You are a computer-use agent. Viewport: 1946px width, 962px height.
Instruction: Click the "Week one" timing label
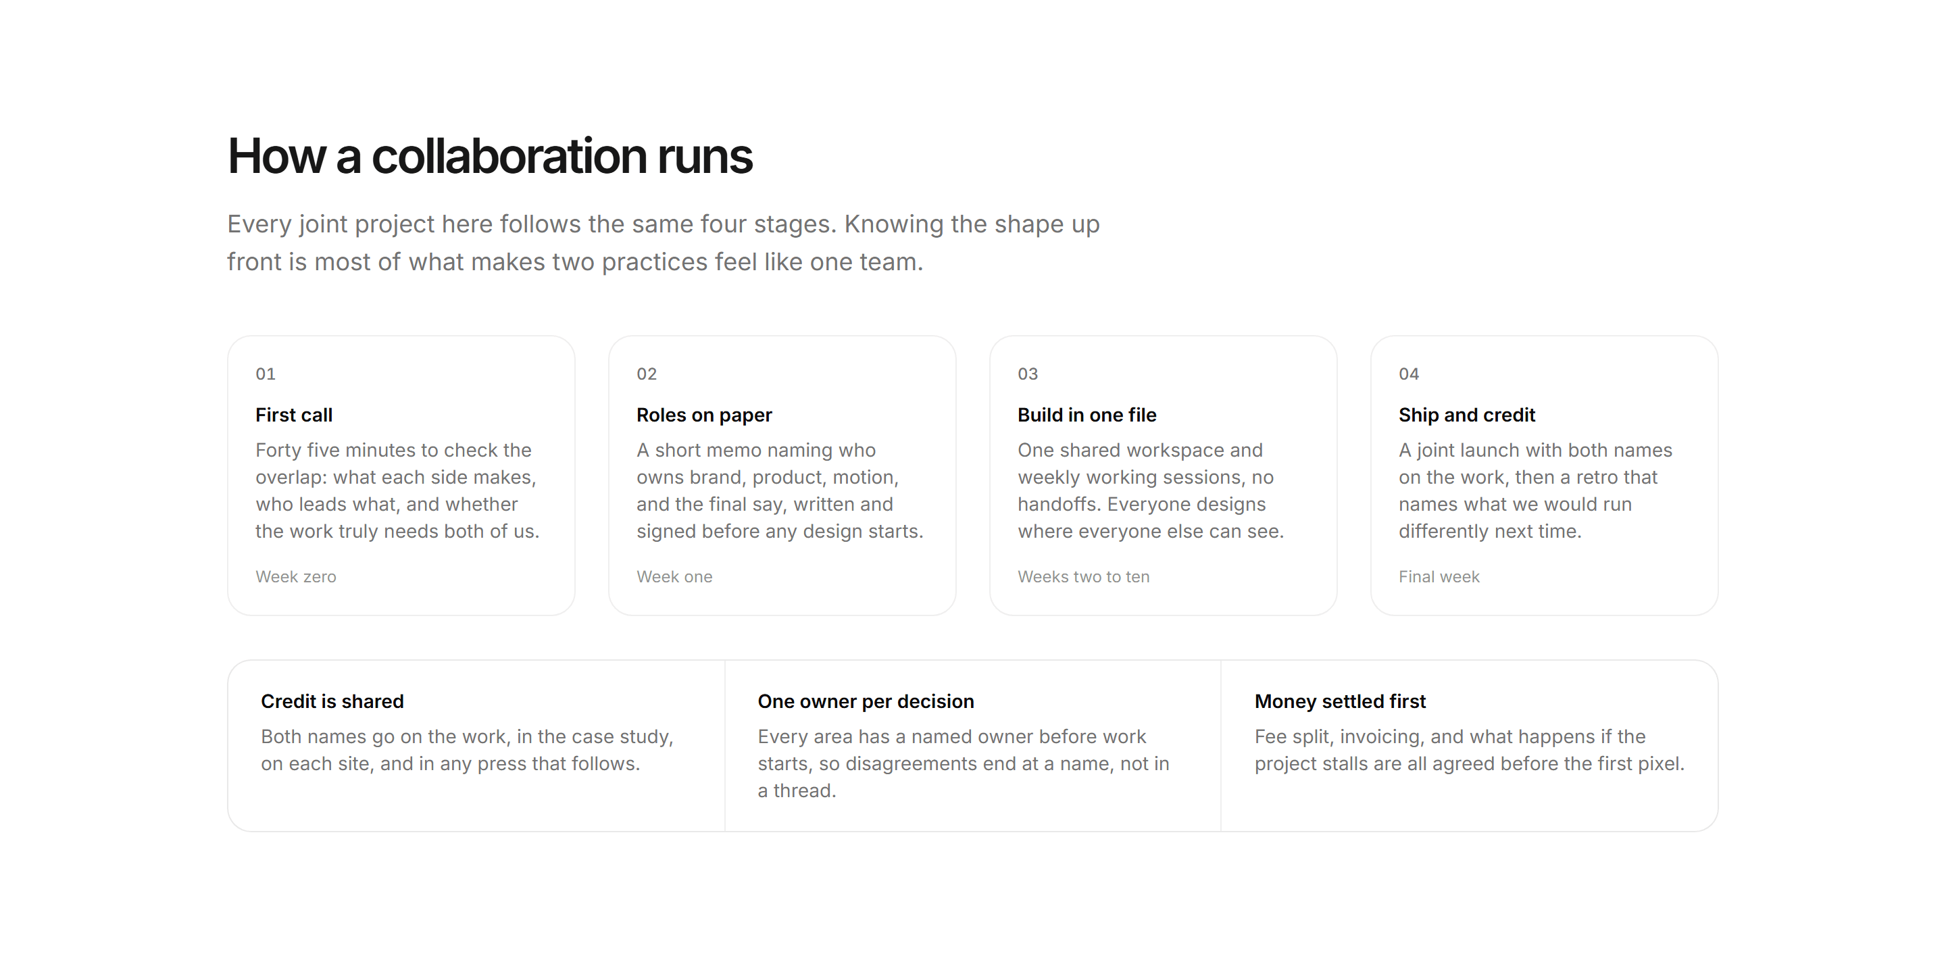click(674, 577)
